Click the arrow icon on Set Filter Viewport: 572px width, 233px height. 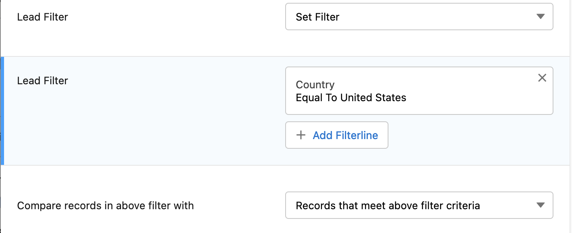click(x=541, y=17)
